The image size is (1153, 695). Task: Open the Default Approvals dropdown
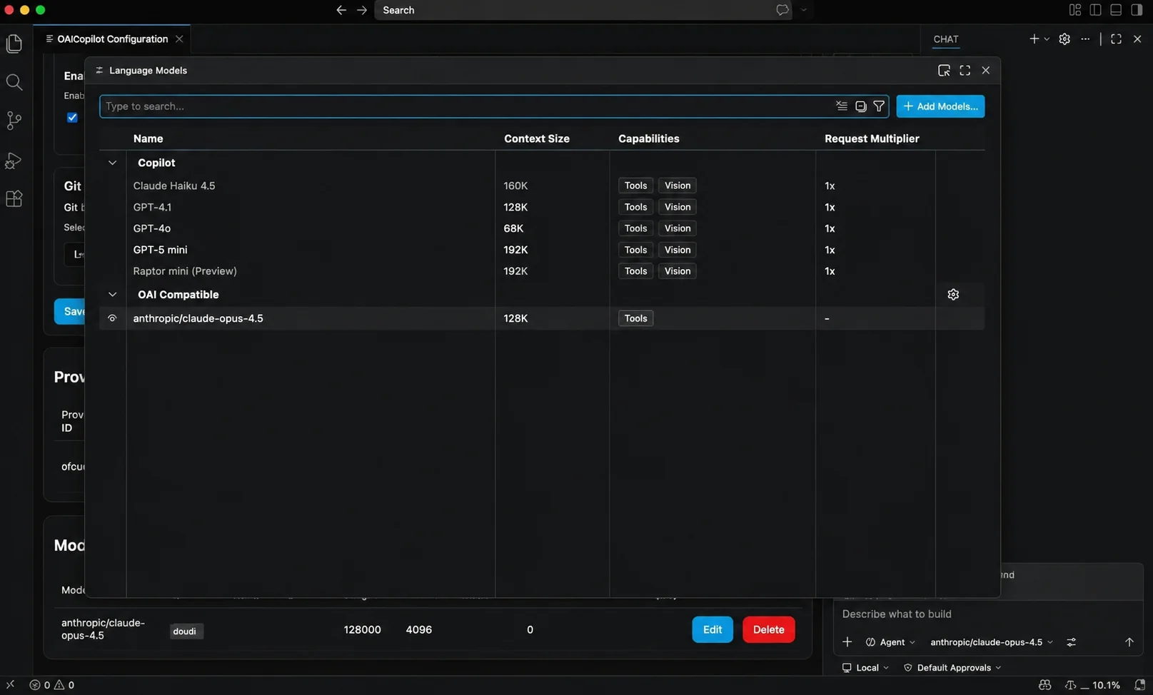click(x=952, y=668)
